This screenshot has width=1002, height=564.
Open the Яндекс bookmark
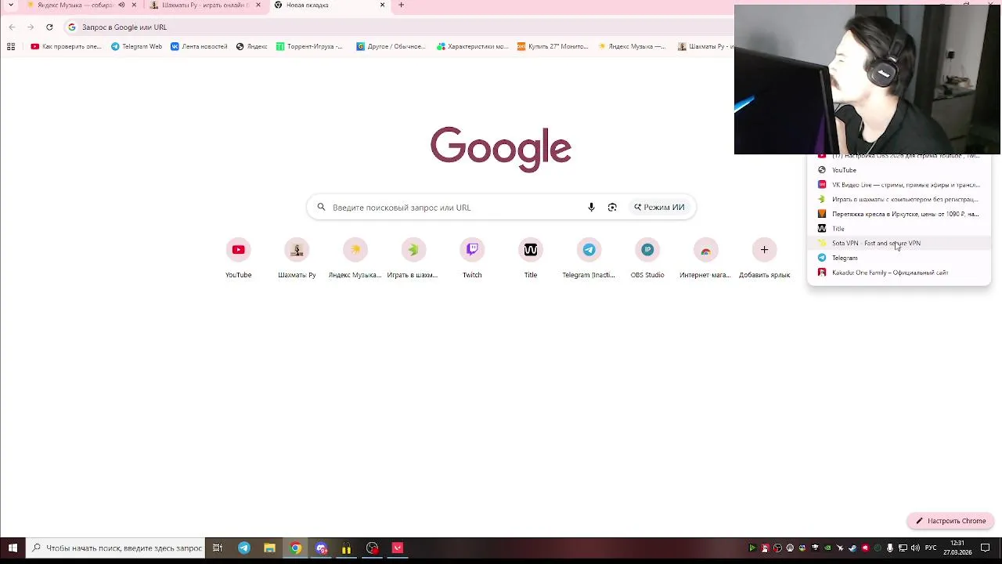click(x=251, y=46)
